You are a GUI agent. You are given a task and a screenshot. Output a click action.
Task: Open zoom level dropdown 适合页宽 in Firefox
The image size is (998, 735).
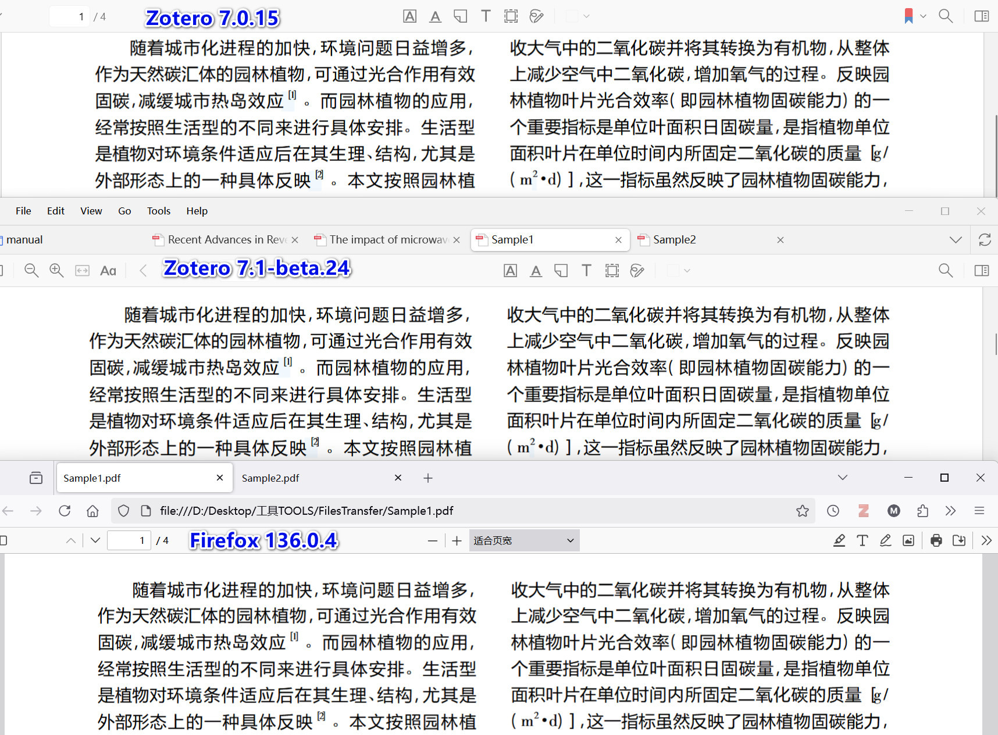point(524,540)
